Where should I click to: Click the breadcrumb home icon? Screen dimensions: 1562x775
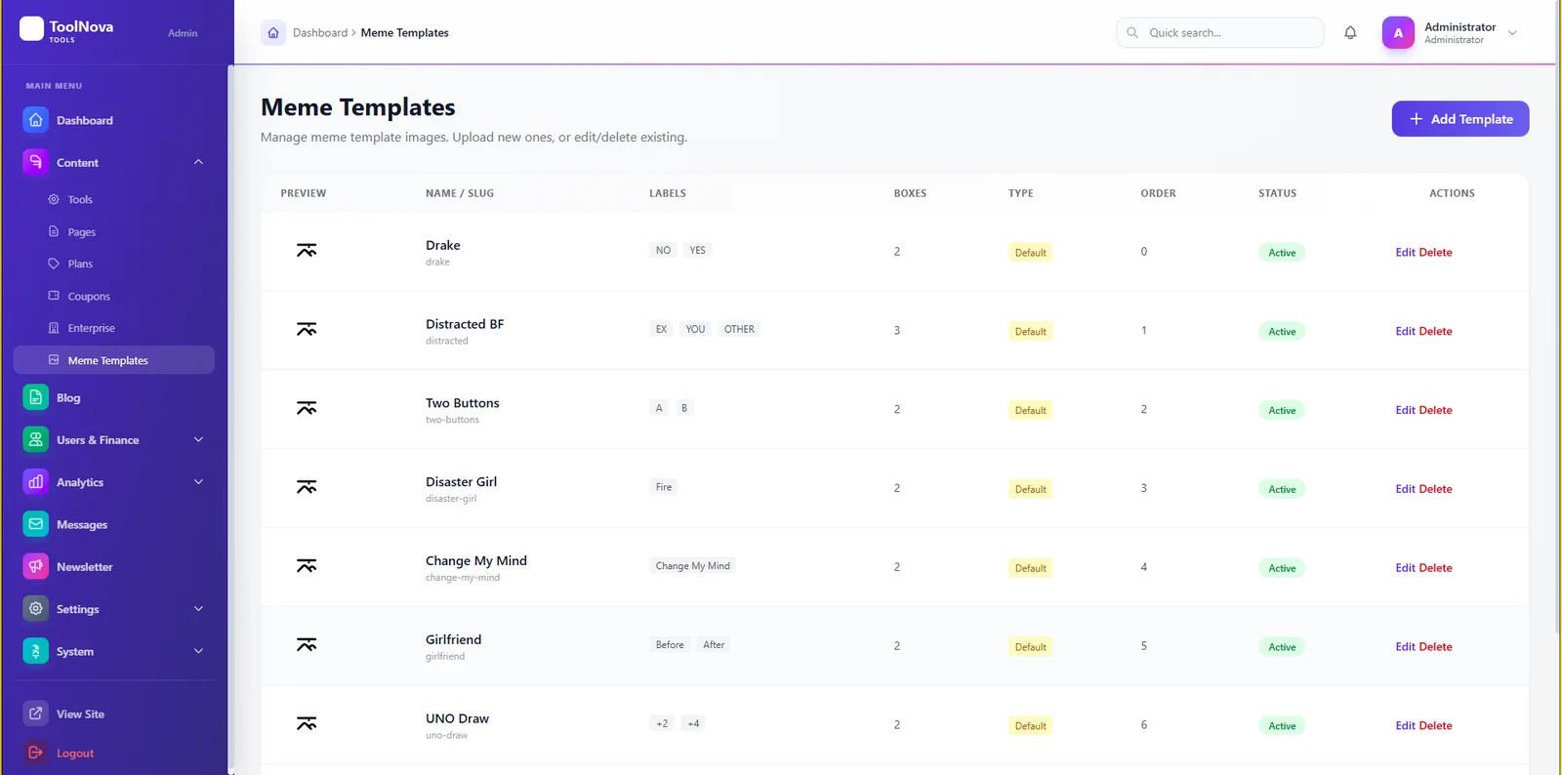tap(273, 32)
